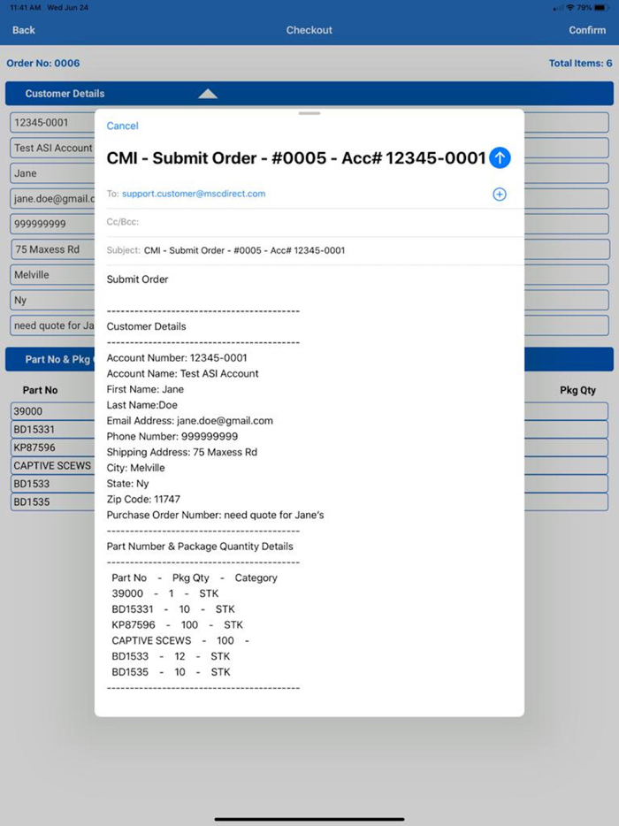
Task: Select the account number field 12345-0001
Action: coord(309,123)
